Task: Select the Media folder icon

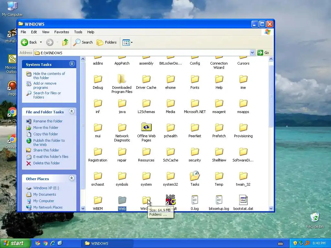Action: tap(170, 103)
